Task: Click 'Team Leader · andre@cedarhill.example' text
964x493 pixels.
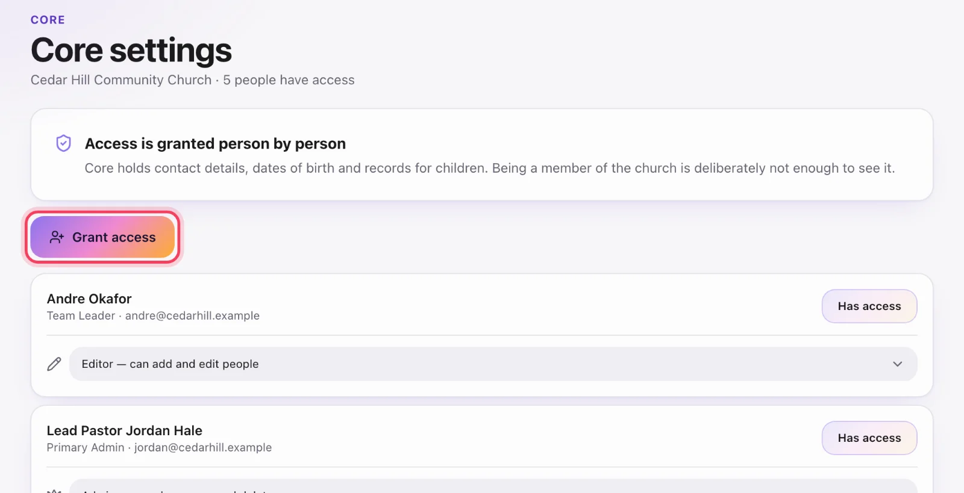Action: pos(153,316)
